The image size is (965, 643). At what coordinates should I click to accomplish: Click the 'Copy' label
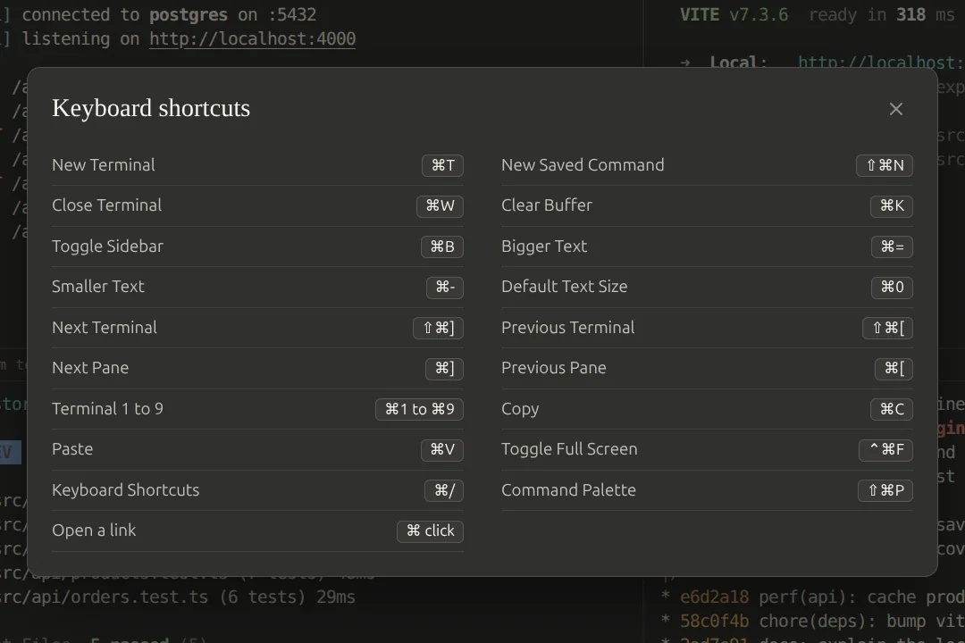[520, 409]
